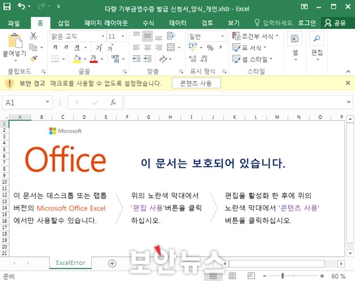Close the security warning bar
This screenshot has height=281, width=355.
[x=348, y=83]
